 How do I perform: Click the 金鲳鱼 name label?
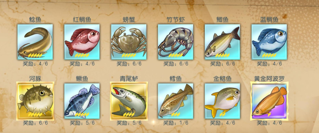pos(222,79)
